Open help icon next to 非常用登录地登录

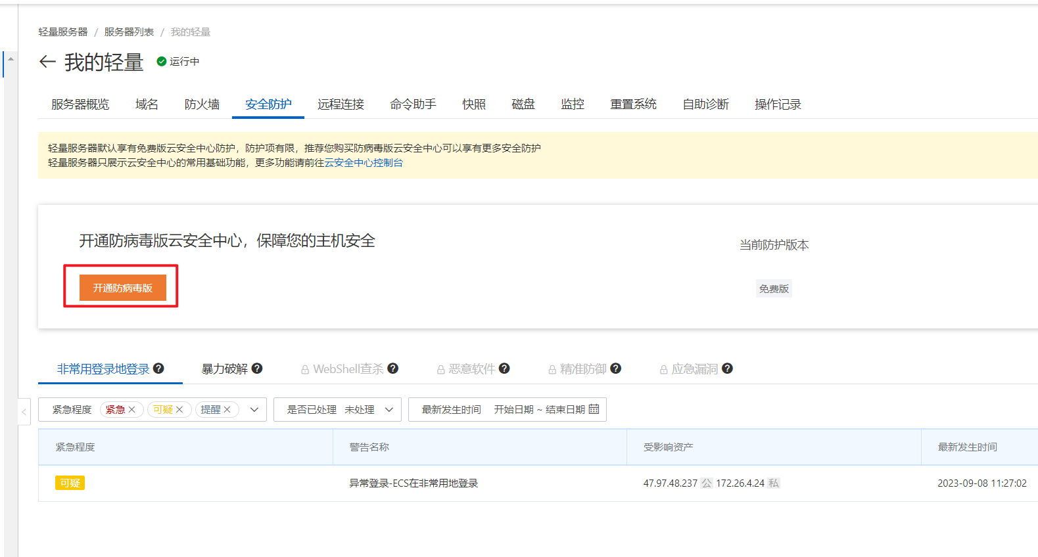(158, 368)
